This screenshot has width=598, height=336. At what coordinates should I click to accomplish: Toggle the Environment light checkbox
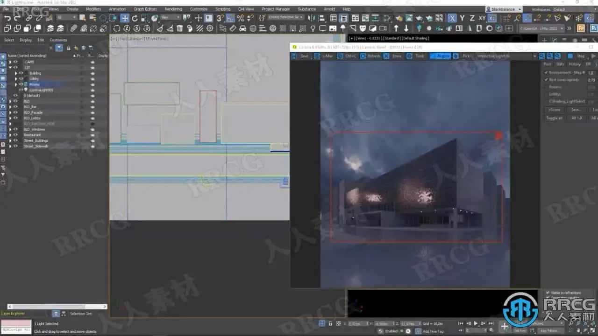pyautogui.click(x=546, y=73)
